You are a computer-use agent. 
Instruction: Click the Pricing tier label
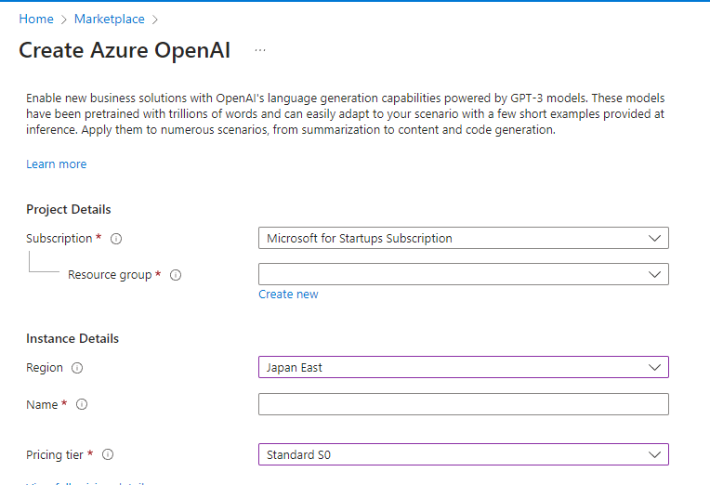coord(55,454)
